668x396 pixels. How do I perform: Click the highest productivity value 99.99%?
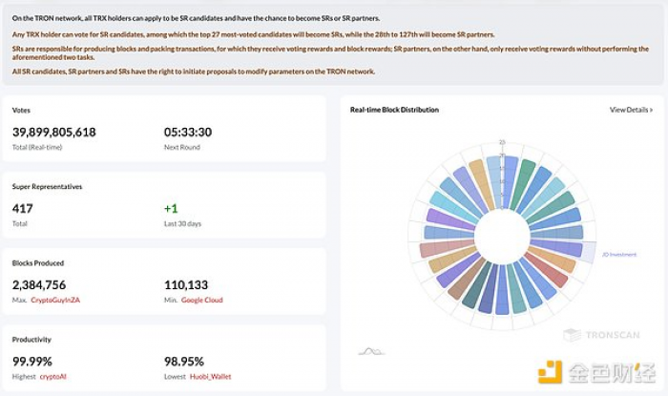point(32,362)
